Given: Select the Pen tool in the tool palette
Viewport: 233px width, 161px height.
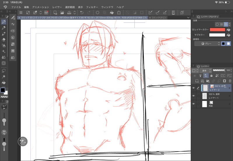Looking at the screenshot, I should [4, 22].
